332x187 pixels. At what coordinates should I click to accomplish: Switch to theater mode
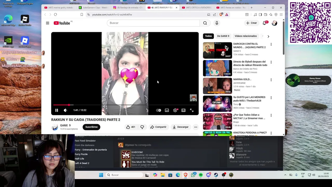click(183, 110)
